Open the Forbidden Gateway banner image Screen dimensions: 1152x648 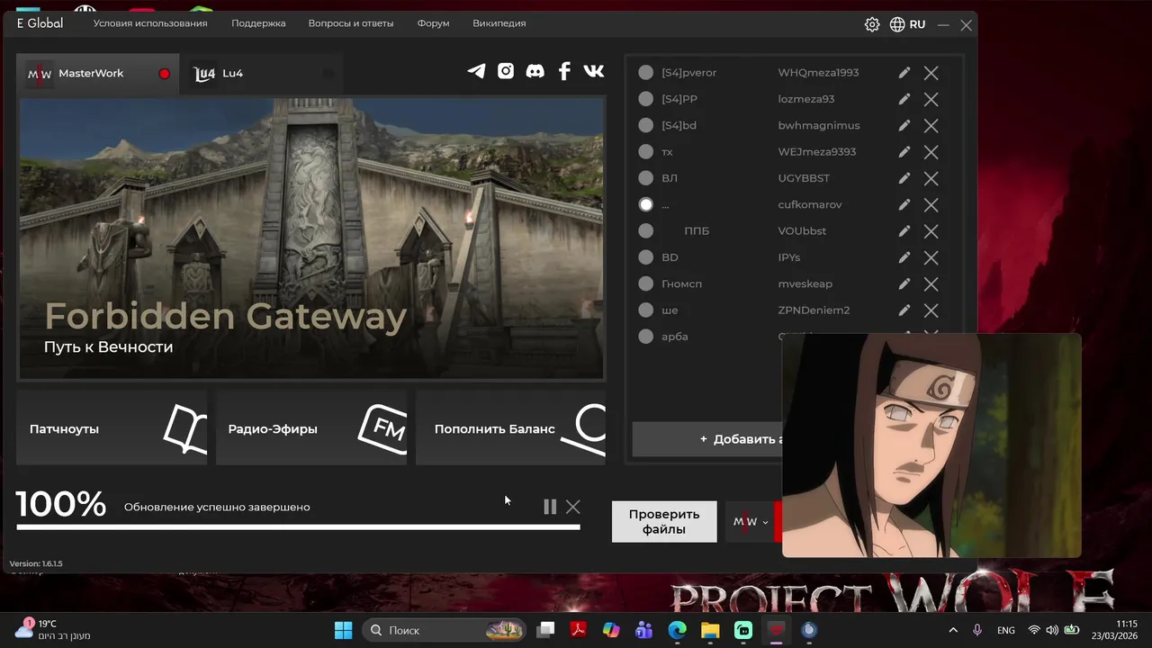click(311, 238)
